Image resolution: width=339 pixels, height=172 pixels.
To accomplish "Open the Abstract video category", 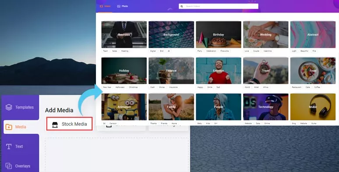I will 313,35.
